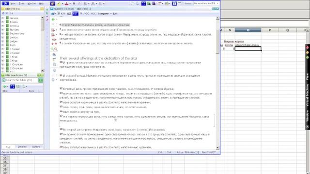Select 1 Samuel in the Bible tree
This screenshot has width=310, height=174.
[x=15, y=49]
